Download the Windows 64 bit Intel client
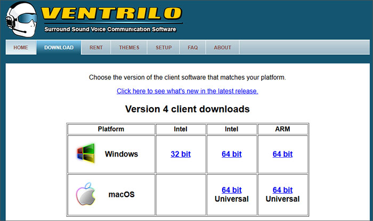373x221 pixels. (x=231, y=154)
